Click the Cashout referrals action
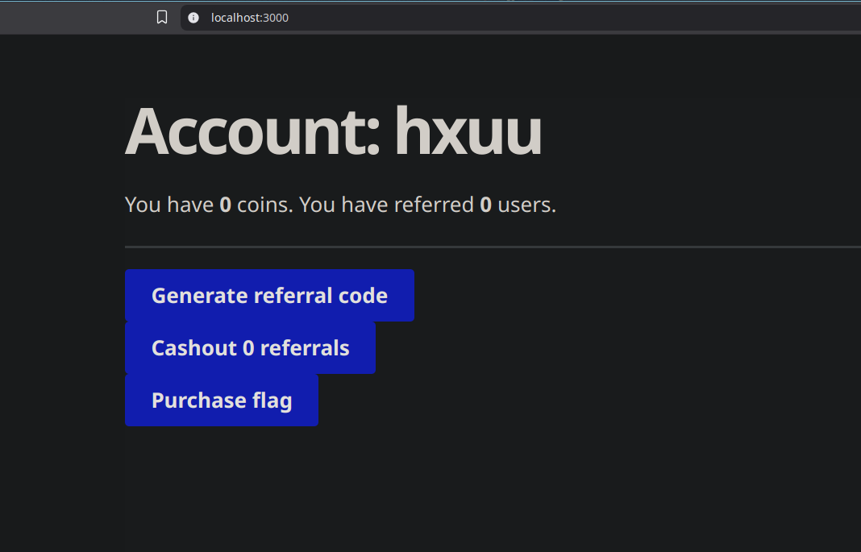 [250, 347]
